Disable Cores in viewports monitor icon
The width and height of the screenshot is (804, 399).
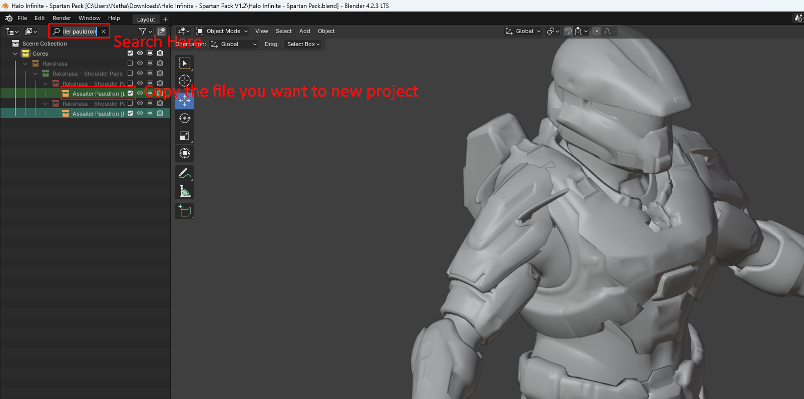[150, 53]
